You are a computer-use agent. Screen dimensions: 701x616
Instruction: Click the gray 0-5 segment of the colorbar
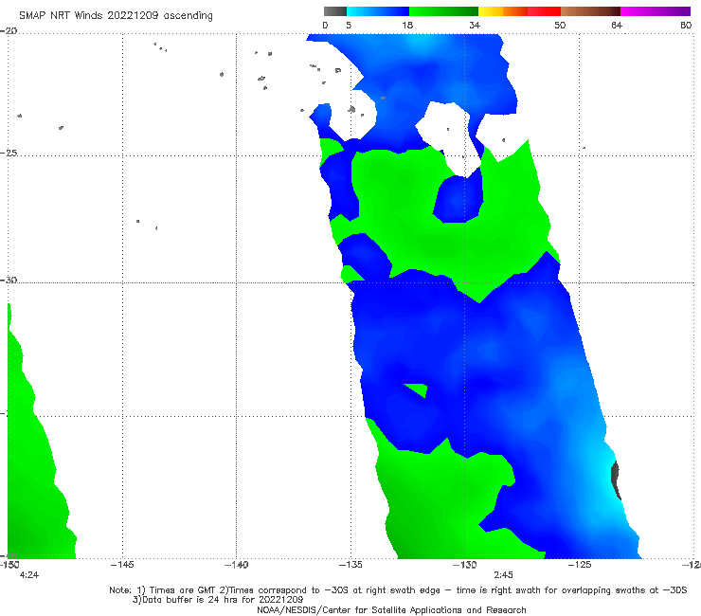click(x=334, y=11)
